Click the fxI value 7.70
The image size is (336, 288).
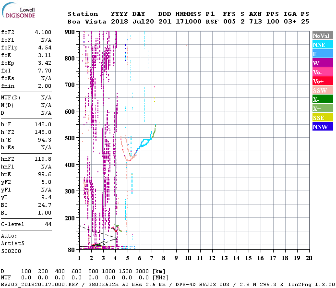click(45, 71)
